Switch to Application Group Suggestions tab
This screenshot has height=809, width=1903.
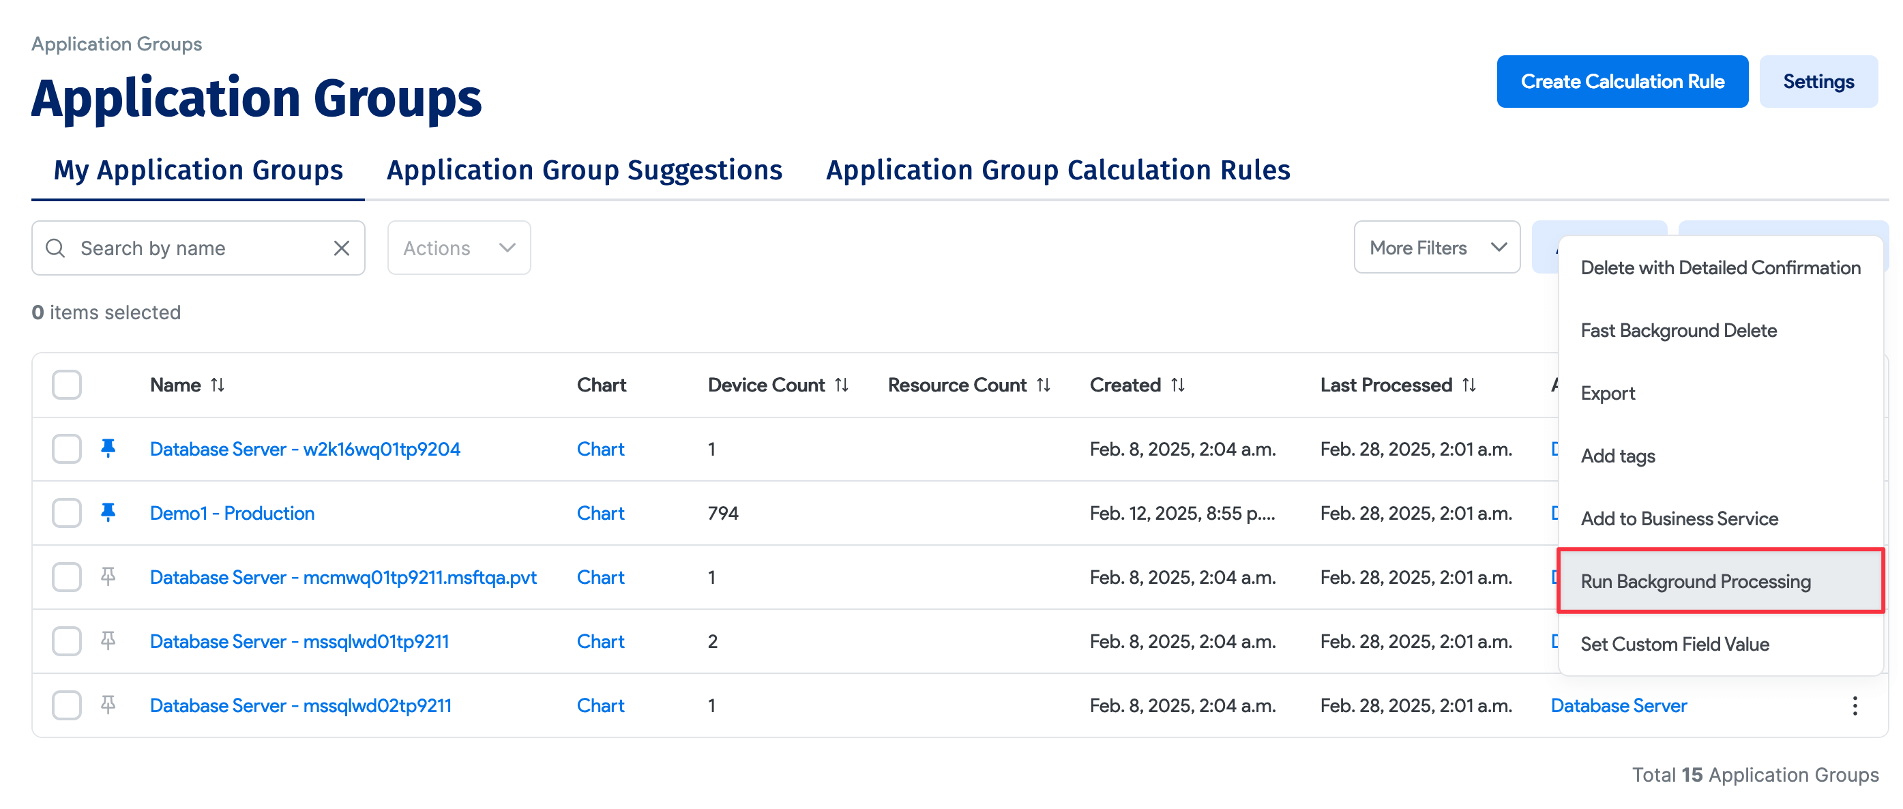(584, 171)
